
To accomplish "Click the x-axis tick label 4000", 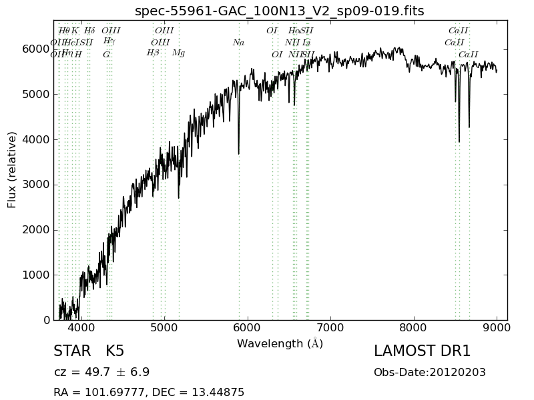I will click(x=81, y=327).
